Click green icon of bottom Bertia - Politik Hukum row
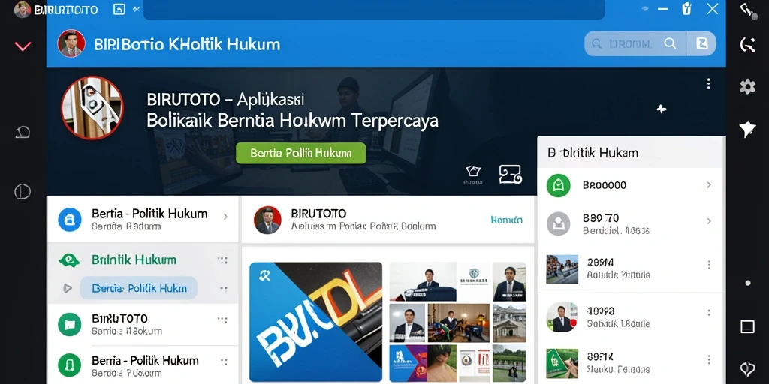 click(70, 365)
